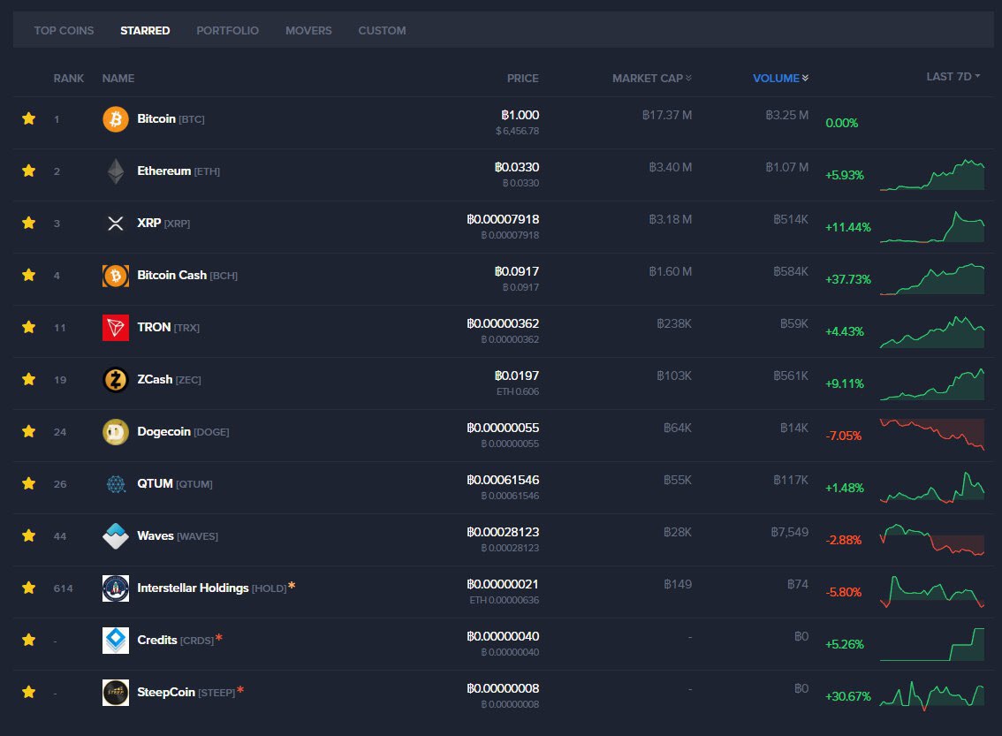Image resolution: width=1002 pixels, height=736 pixels.
Task: Click the red asterisk next to Credits
Action: pyautogui.click(x=219, y=638)
